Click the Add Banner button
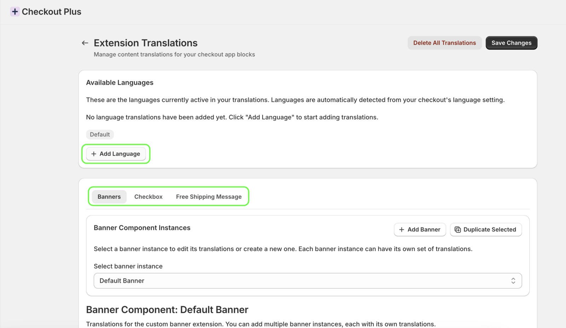This screenshot has height=328, width=566. coord(420,229)
